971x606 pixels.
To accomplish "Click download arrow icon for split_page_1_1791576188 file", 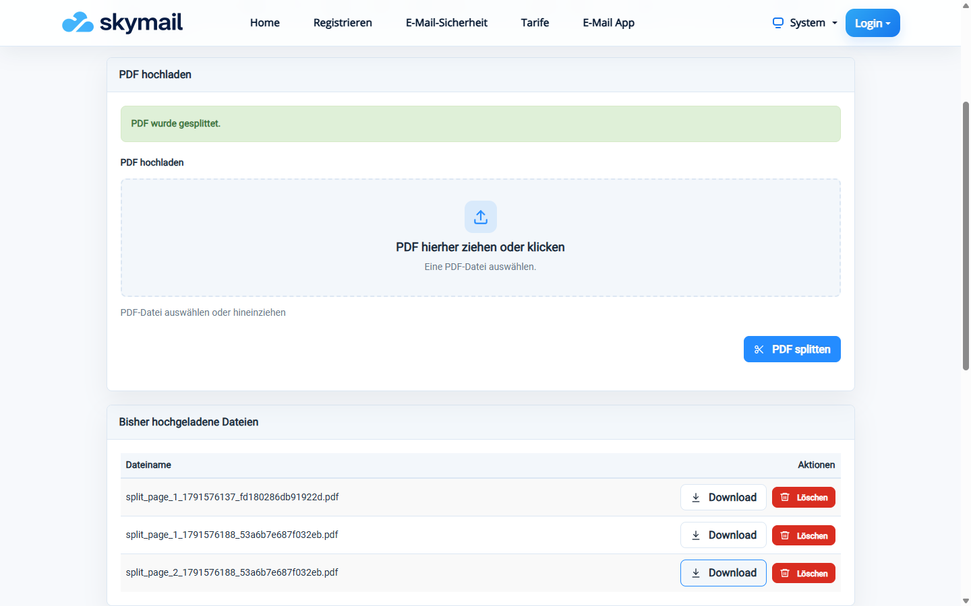I will pyautogui.click(x=696, y=535).
